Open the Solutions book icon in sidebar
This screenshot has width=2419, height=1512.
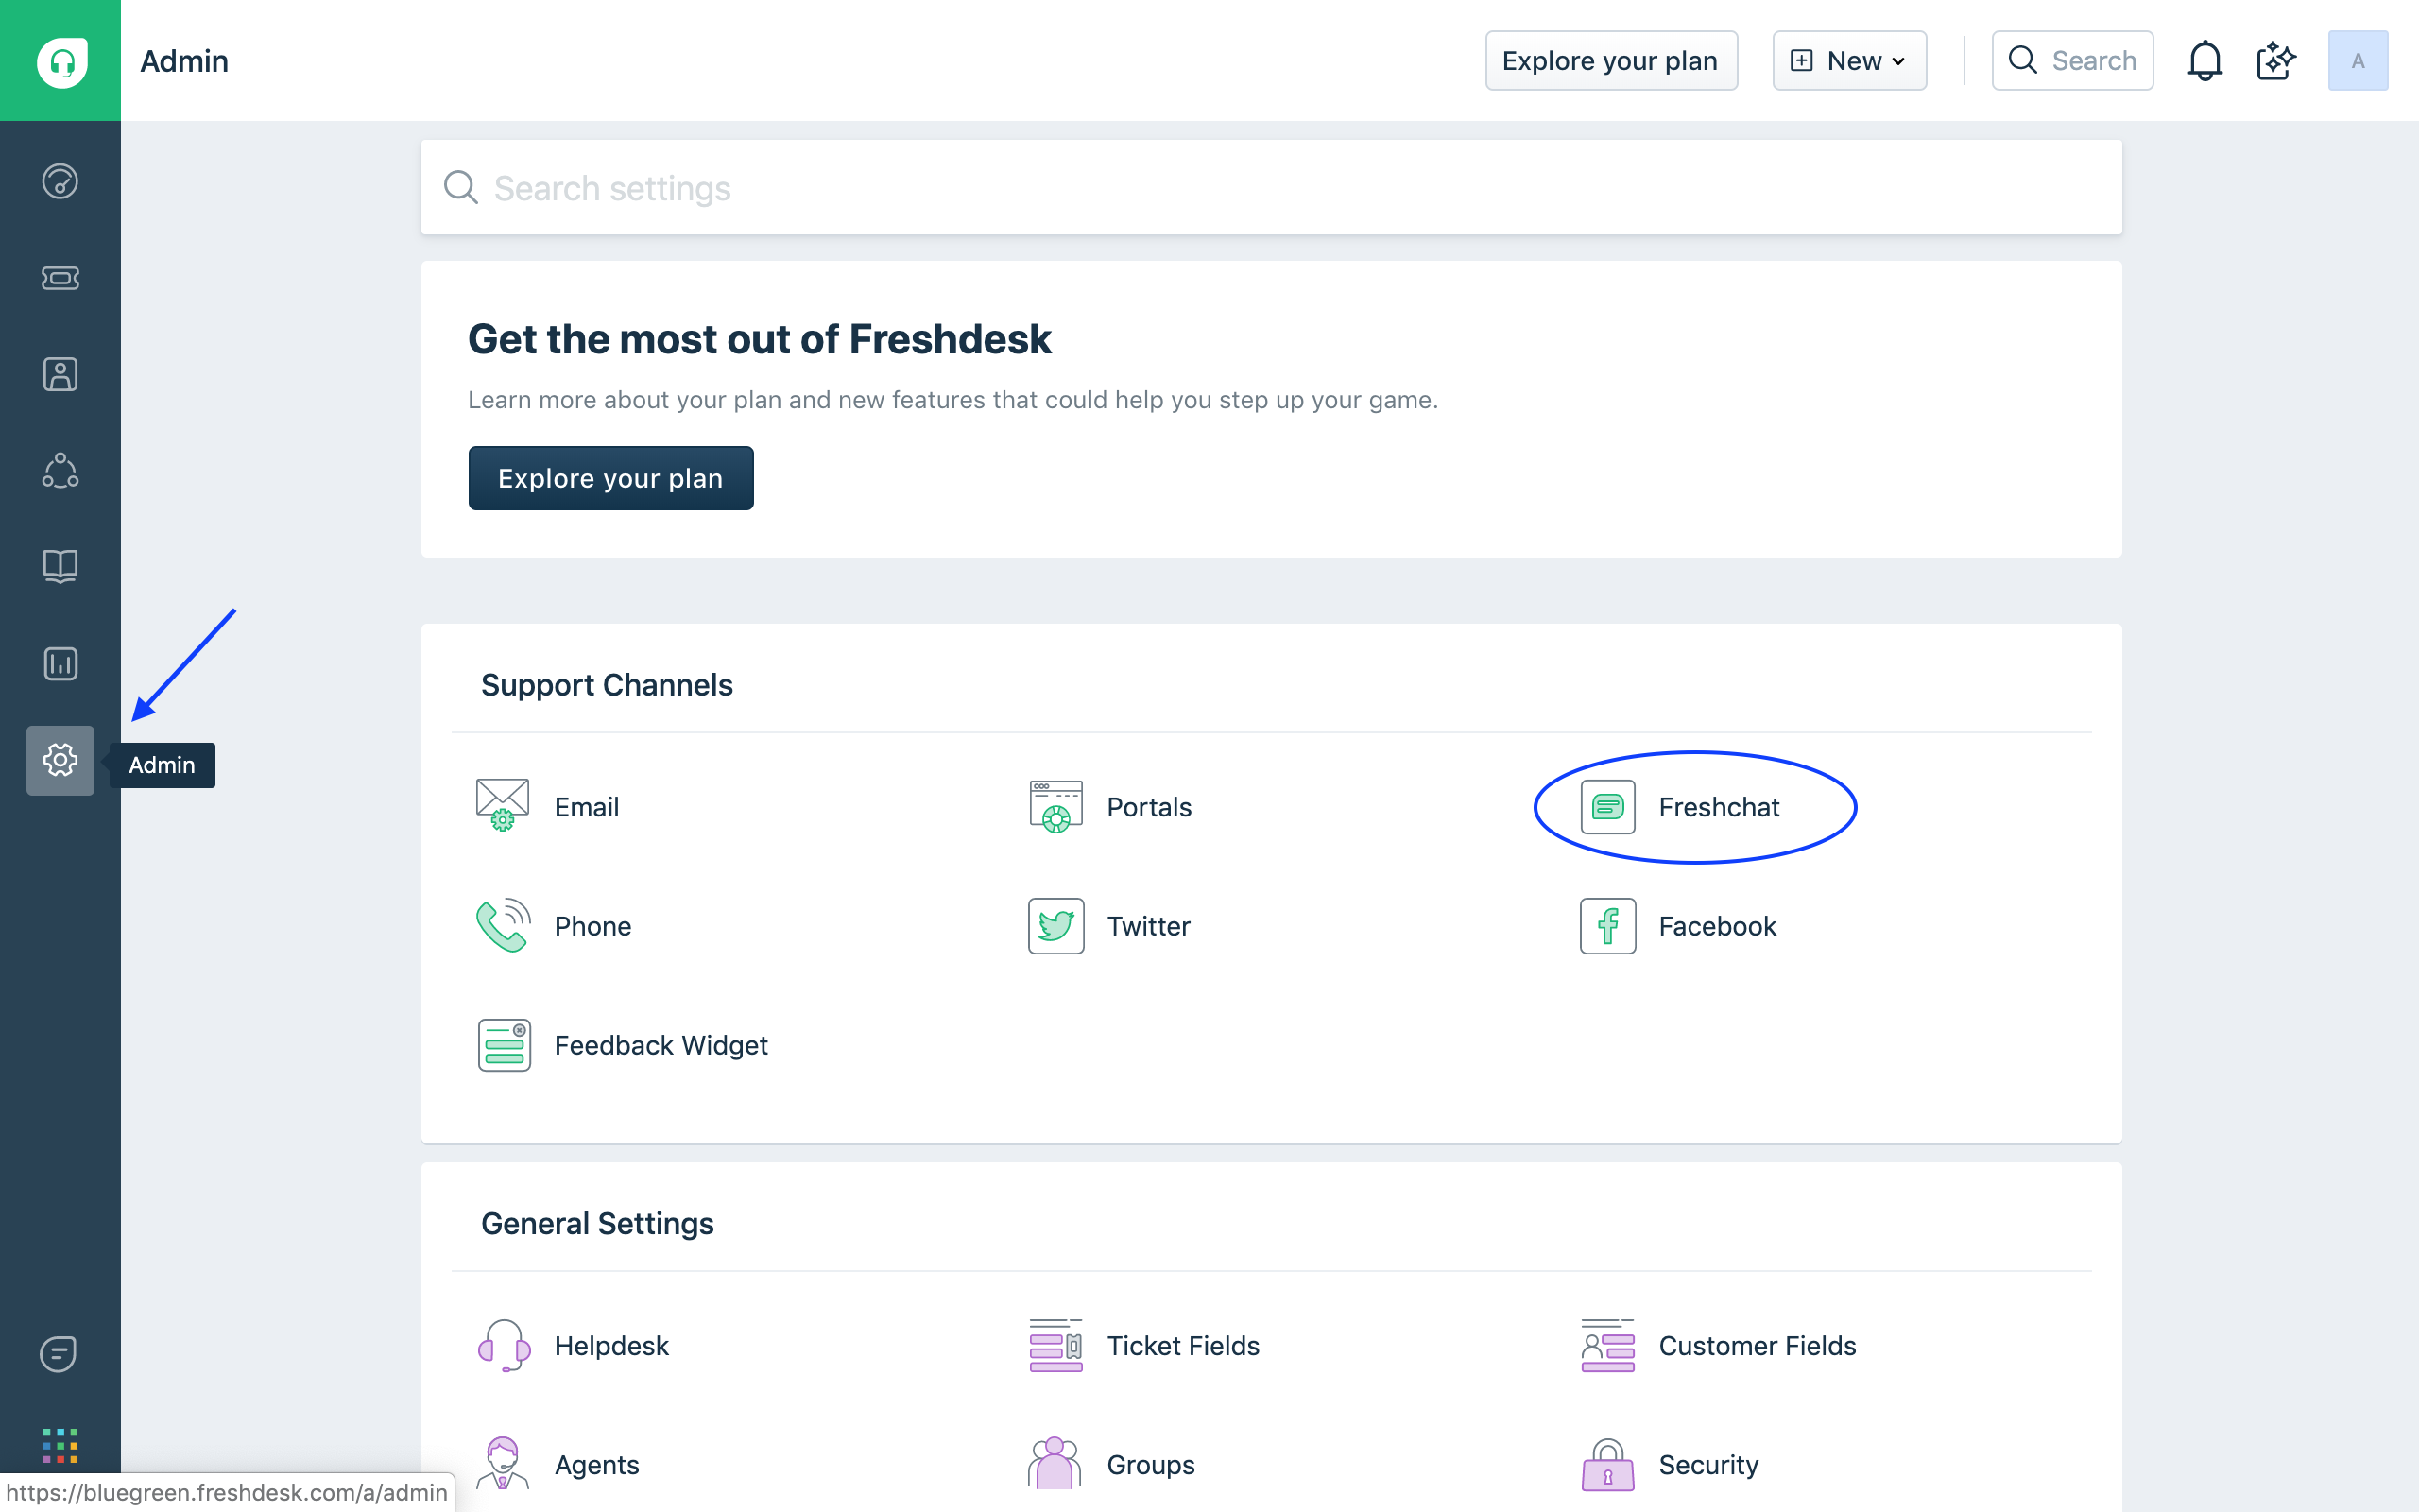pos(60,567)
